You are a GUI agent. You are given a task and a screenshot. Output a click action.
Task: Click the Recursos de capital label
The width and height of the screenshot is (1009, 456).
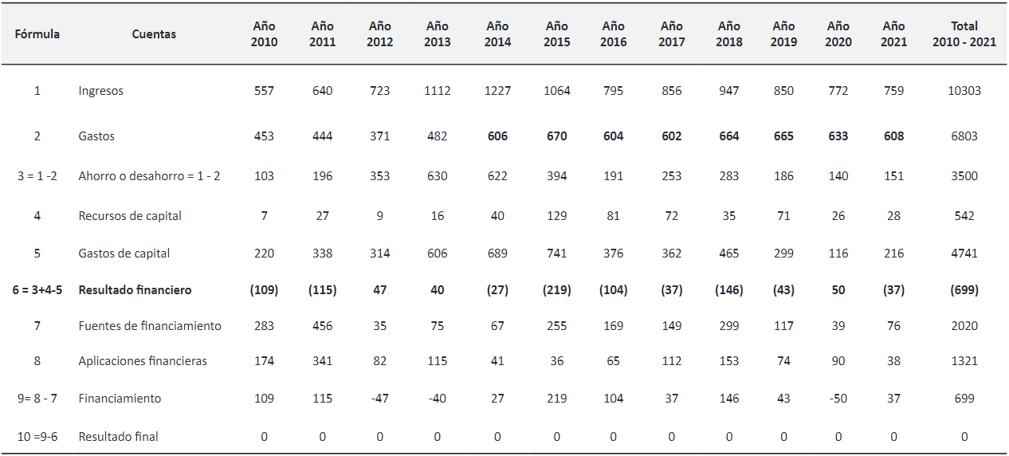(130, 216)
